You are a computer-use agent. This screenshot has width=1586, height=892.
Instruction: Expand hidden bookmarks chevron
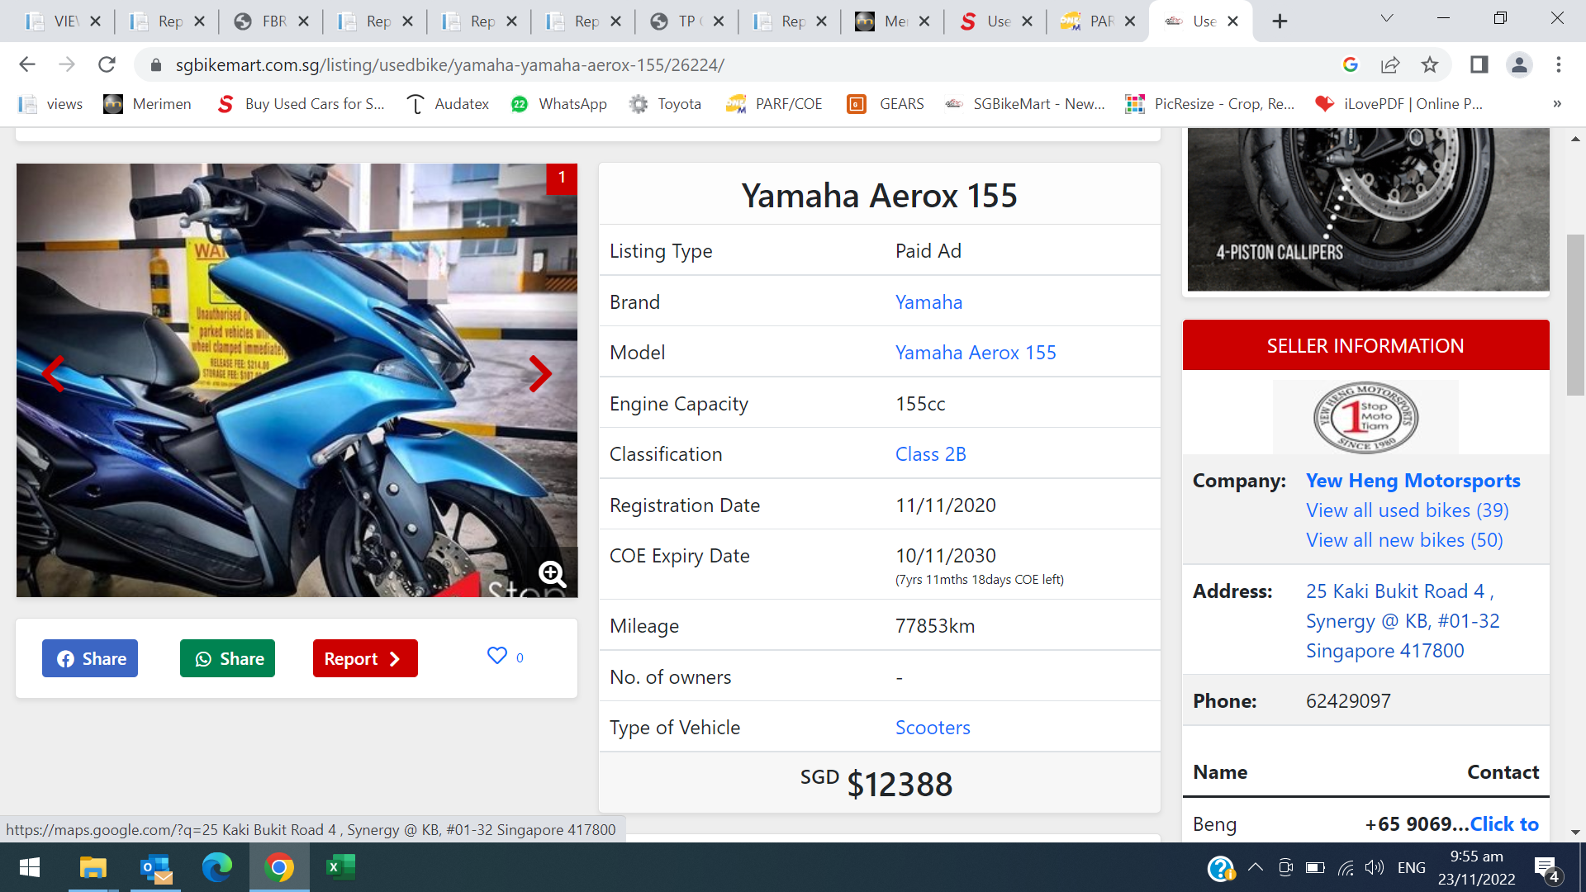click(x=1557, y=104)
